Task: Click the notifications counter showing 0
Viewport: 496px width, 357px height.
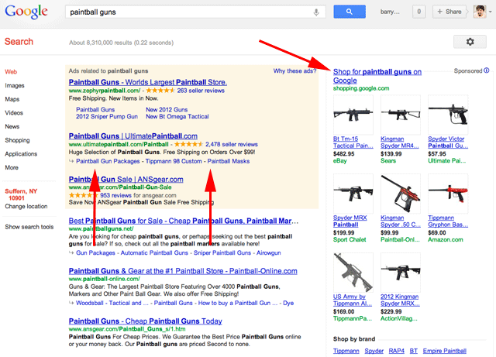Action: tap(418, 12)
